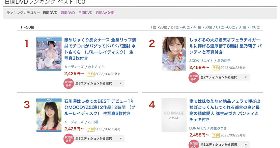Open the 41位〜60位 ranking page
The height and width of the screenshot is (148, 280).
click(203, 27)
